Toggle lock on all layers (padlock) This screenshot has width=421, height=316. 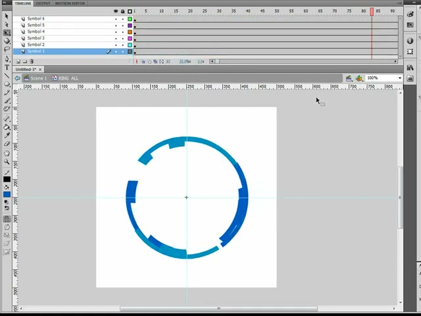(123, 11)
